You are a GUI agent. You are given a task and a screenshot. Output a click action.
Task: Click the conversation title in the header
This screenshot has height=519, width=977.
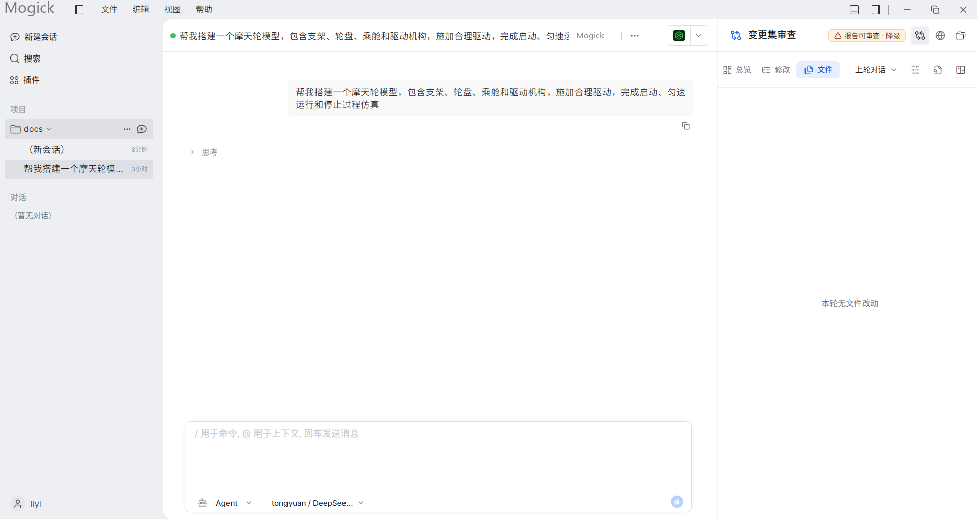pyautogui.click(x=374, y=36)
